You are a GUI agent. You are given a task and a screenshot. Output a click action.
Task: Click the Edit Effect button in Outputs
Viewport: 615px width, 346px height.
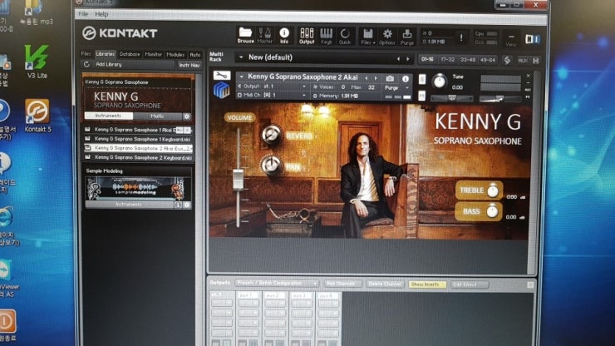(x=469, y=284)
